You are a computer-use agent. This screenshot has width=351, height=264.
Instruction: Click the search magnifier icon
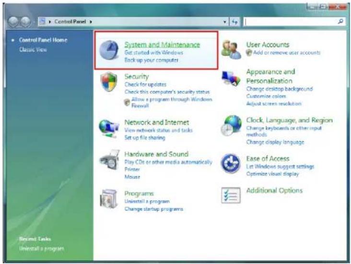(340, 22)
